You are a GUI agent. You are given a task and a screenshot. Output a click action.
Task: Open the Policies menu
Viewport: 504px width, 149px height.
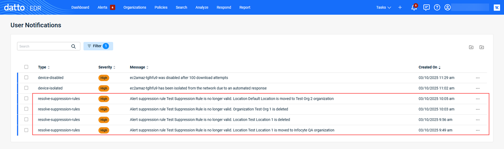click(161, 7)
